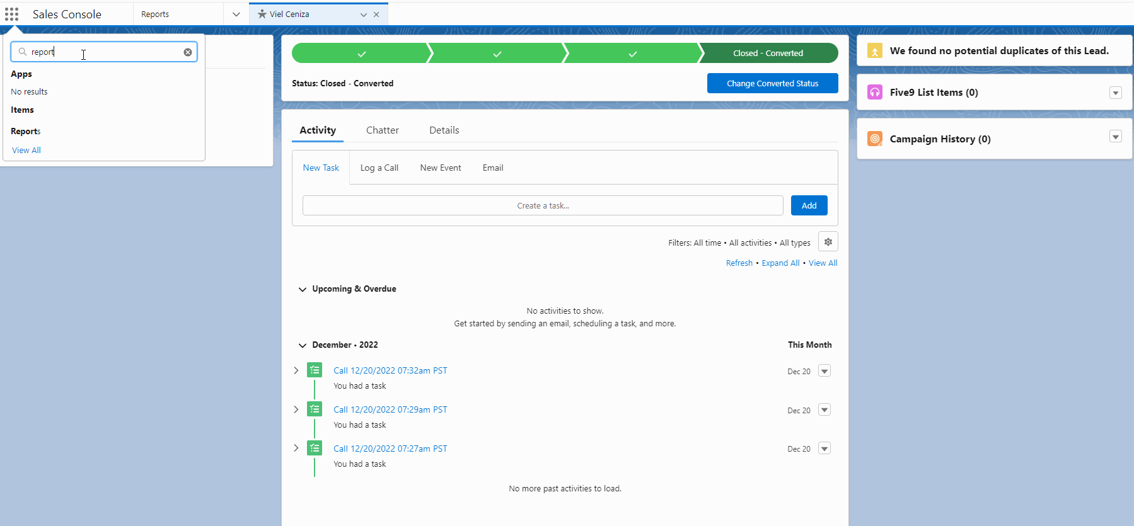The height and width of the screenshot is (526, 1134).
Task: Click the Five9 List Items (0) heading
Action: [x=934, y=93]
